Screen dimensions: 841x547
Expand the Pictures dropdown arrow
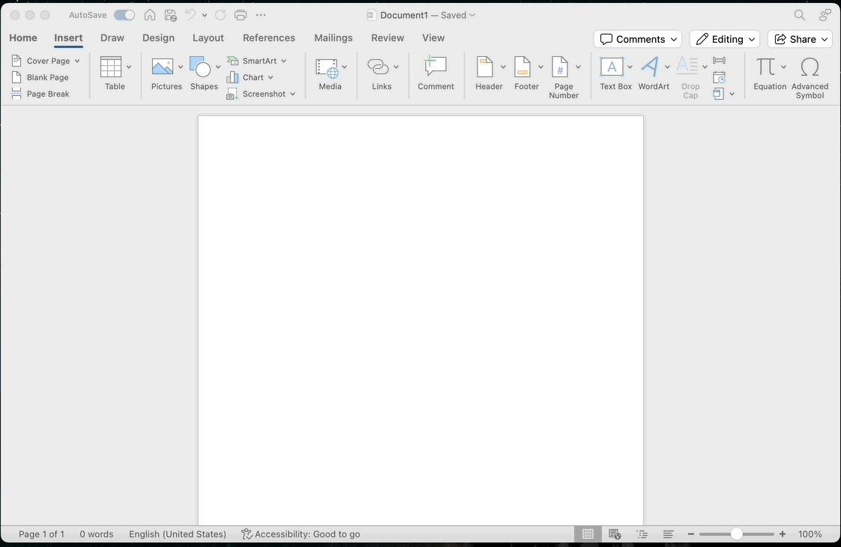tap(180, 67)
